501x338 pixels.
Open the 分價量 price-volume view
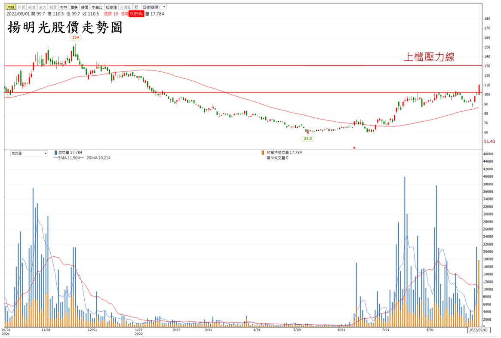tap(124, 7)
